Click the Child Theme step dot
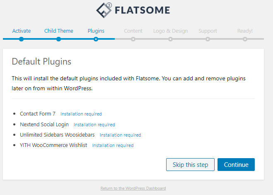This screenshot has height=195, width=273. point(59,39)
